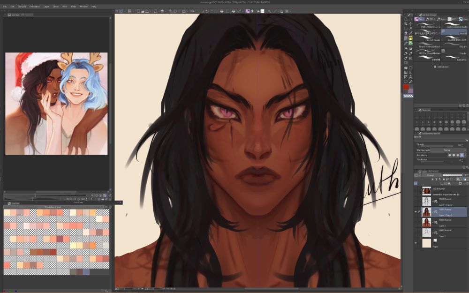Select the Auto select magic wand tool

[410, 29]
